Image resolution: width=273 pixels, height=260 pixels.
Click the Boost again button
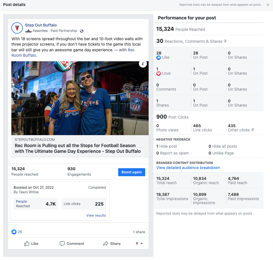click(x=132, y=172)
